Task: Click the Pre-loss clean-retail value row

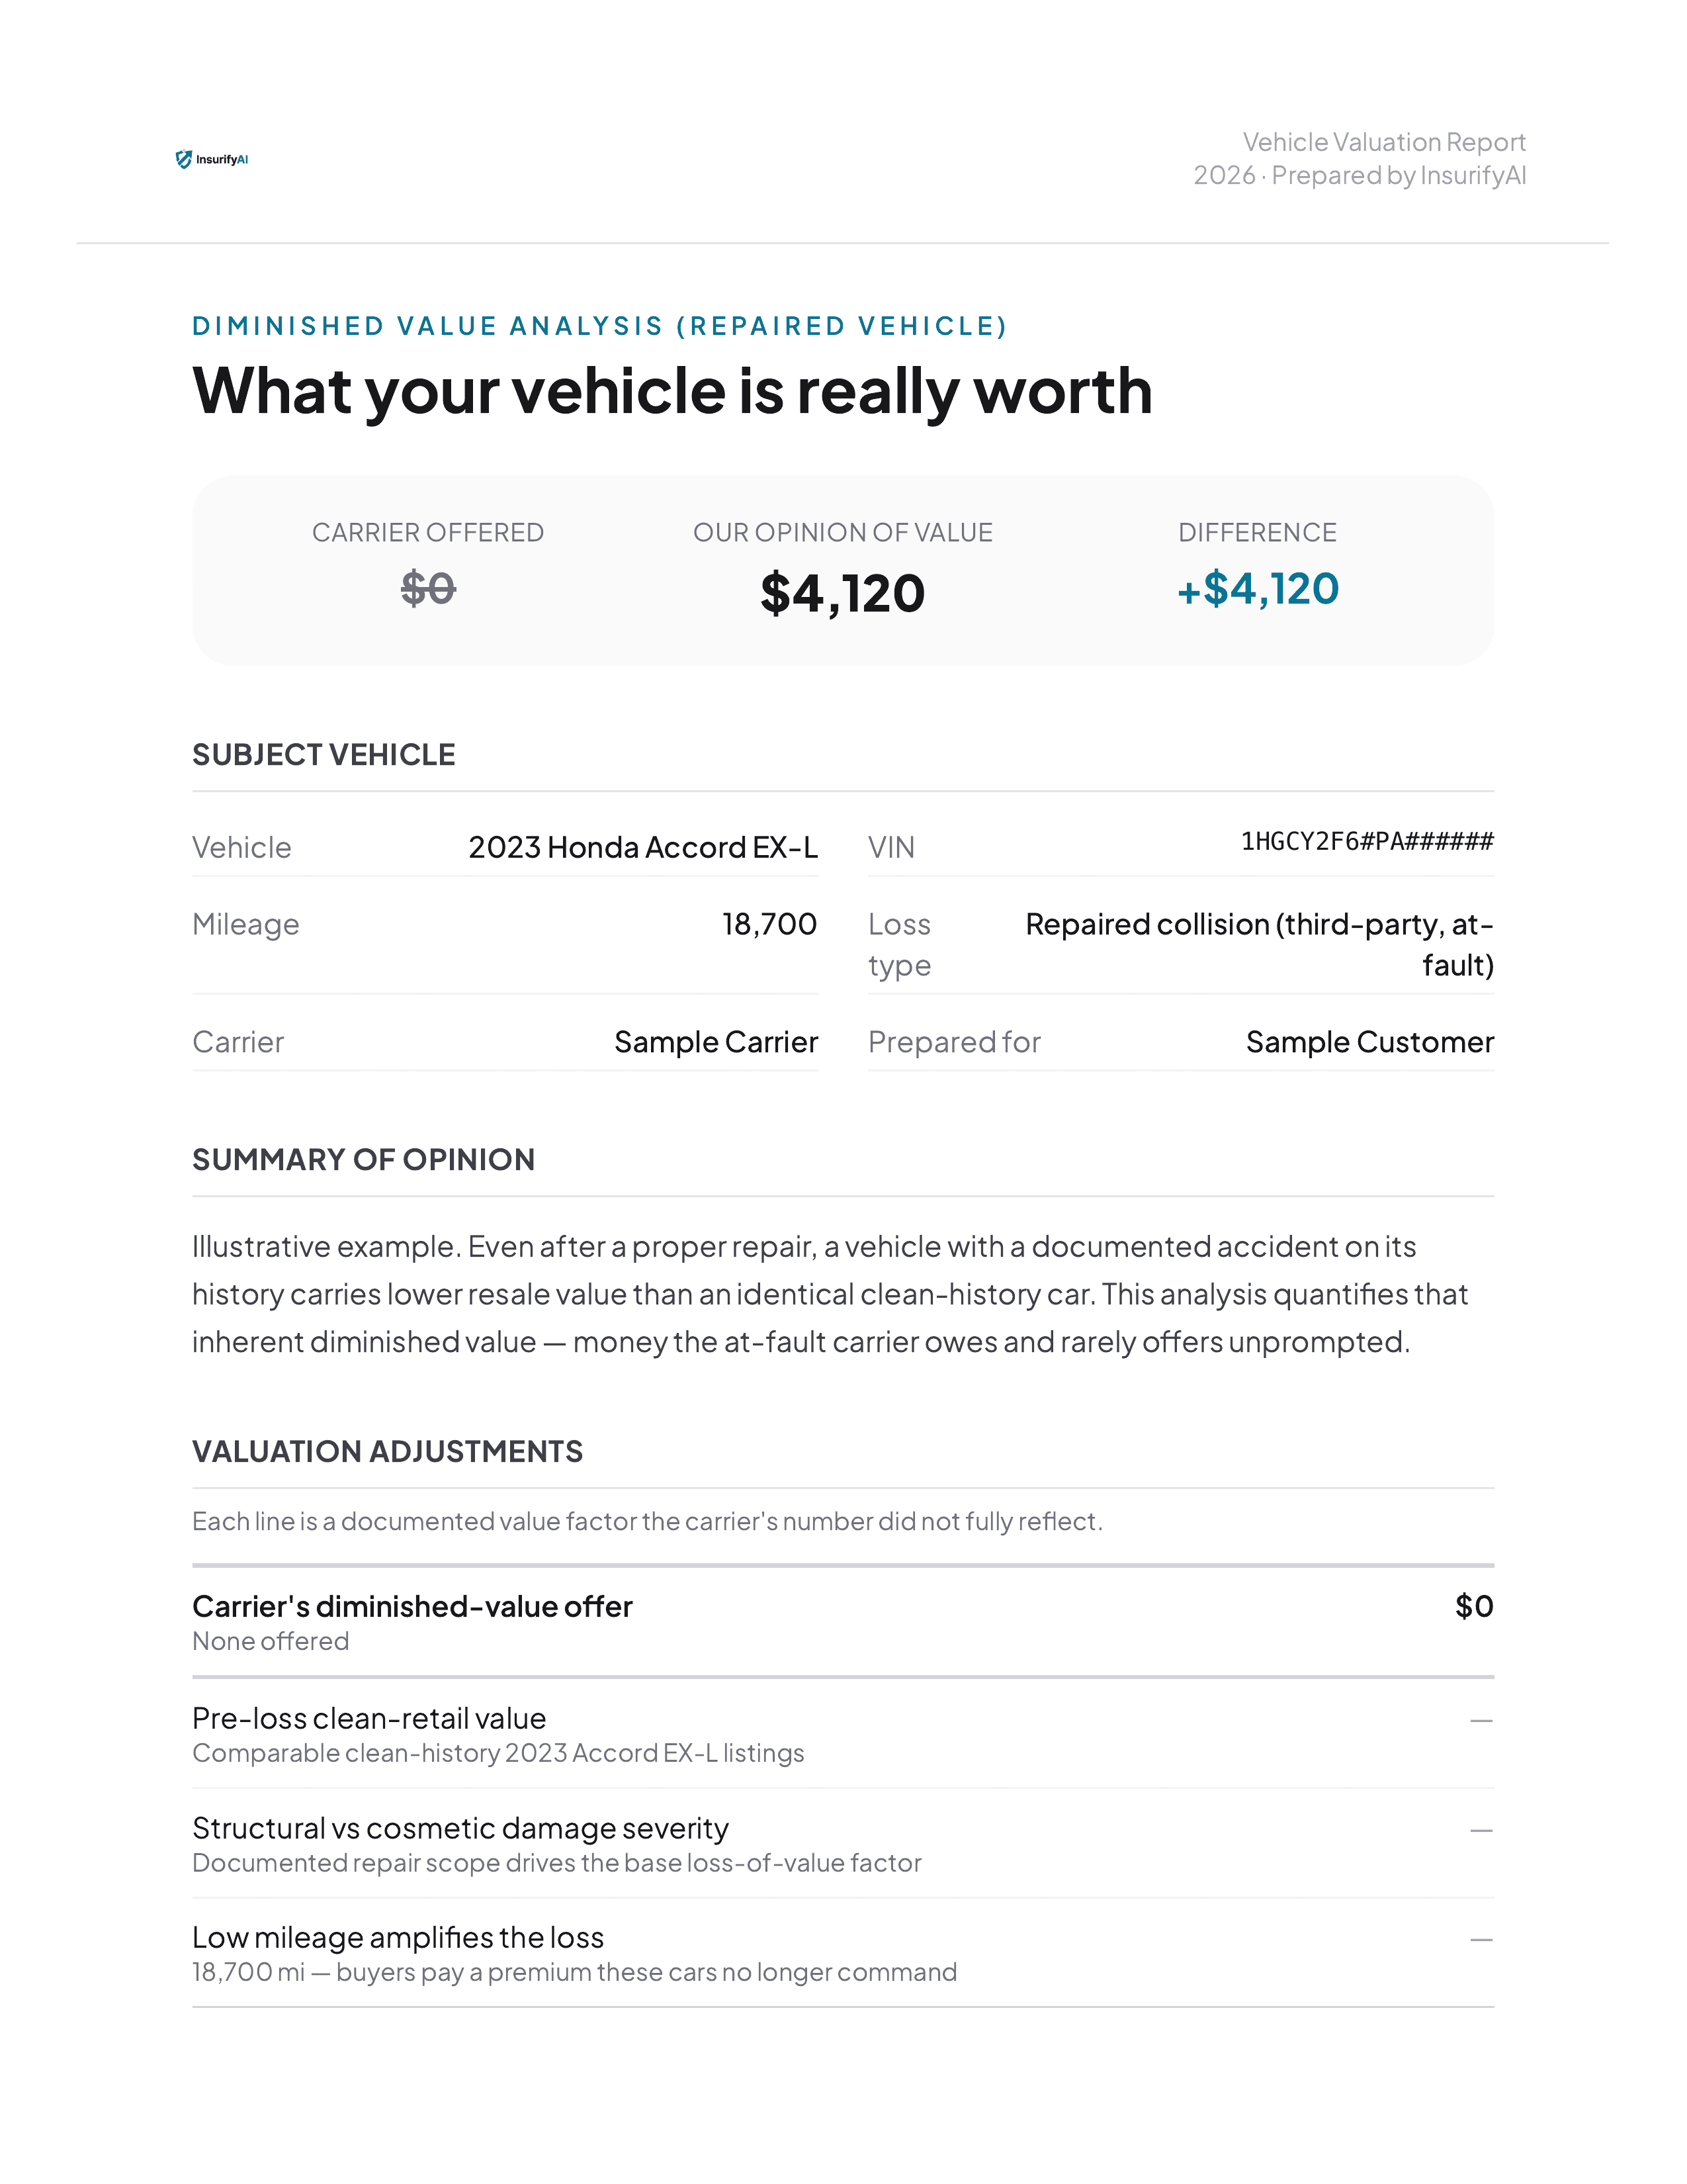Action: click(x=842, y=1734)
